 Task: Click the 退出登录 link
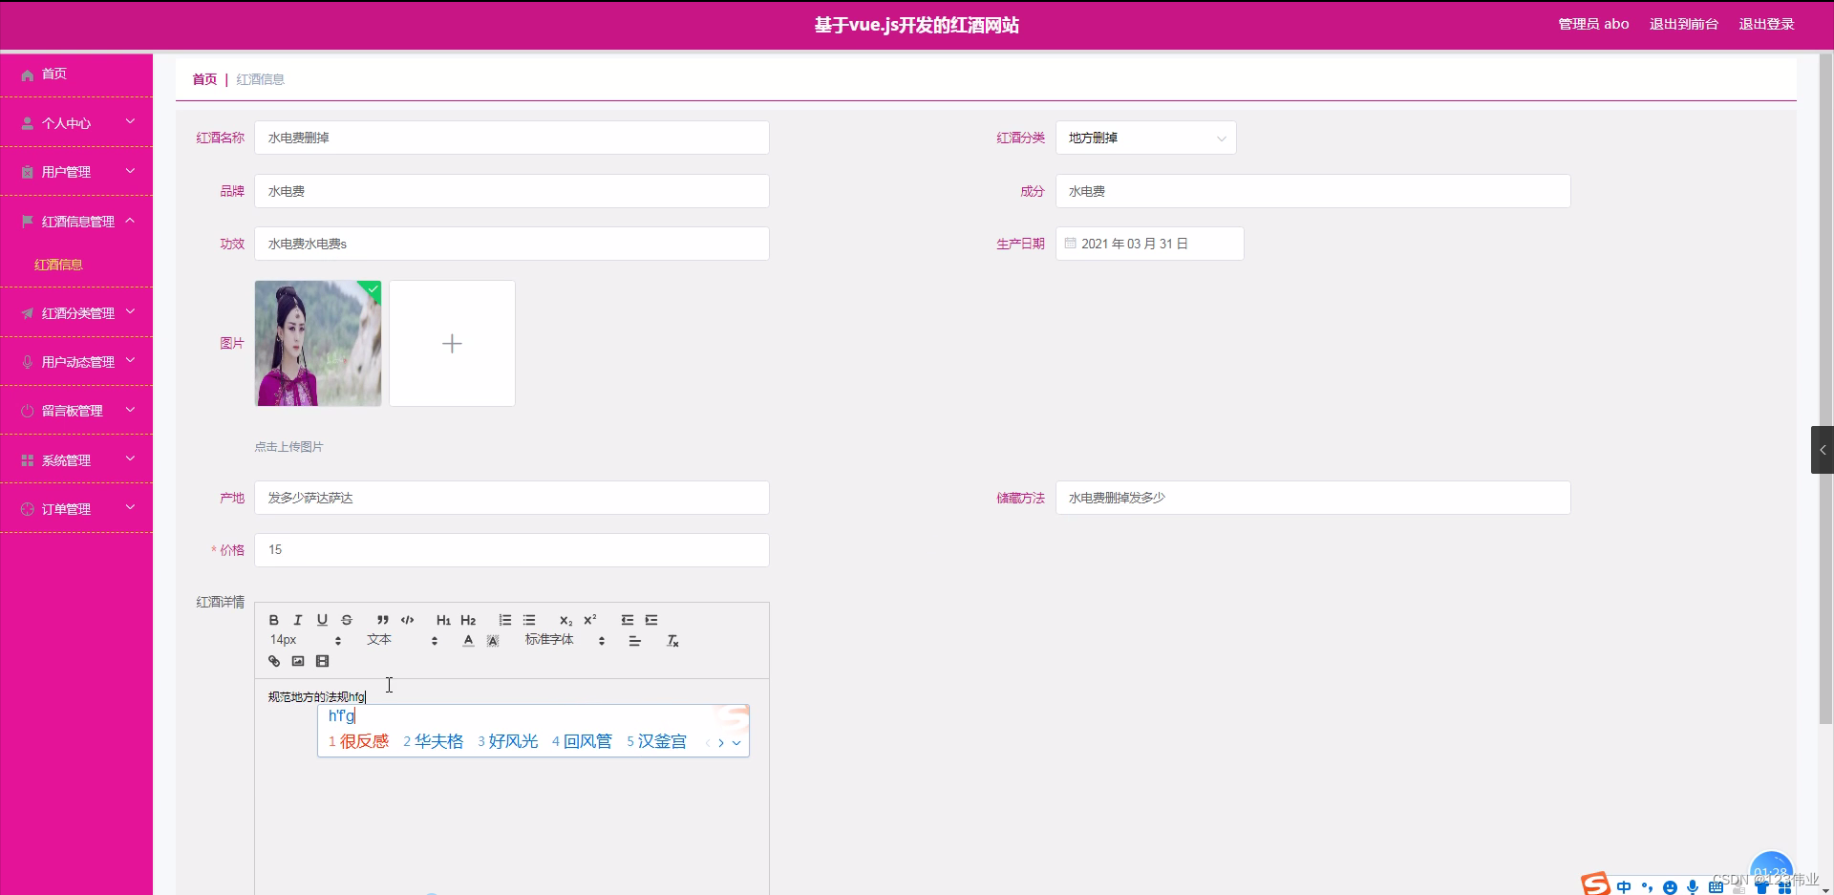pyautogui.click(x=1766, y=24)
